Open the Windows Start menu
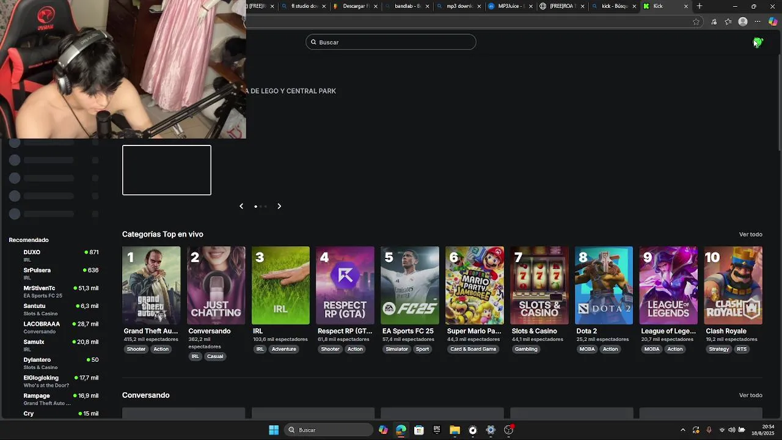Screen dimensions: 782x440 click(274, 430)
